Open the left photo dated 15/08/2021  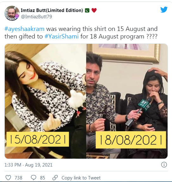45,101
